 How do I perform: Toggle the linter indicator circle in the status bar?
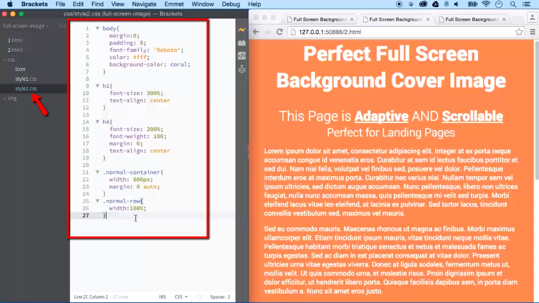198,296
